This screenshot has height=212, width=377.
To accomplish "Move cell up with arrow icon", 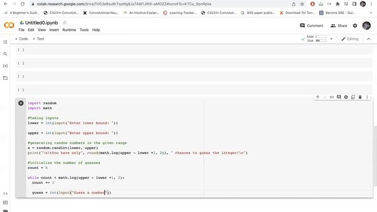I will 318,97.
